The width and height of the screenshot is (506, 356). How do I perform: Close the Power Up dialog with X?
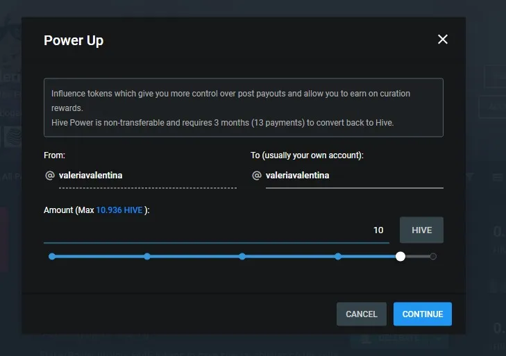click(x=442, y=40)
